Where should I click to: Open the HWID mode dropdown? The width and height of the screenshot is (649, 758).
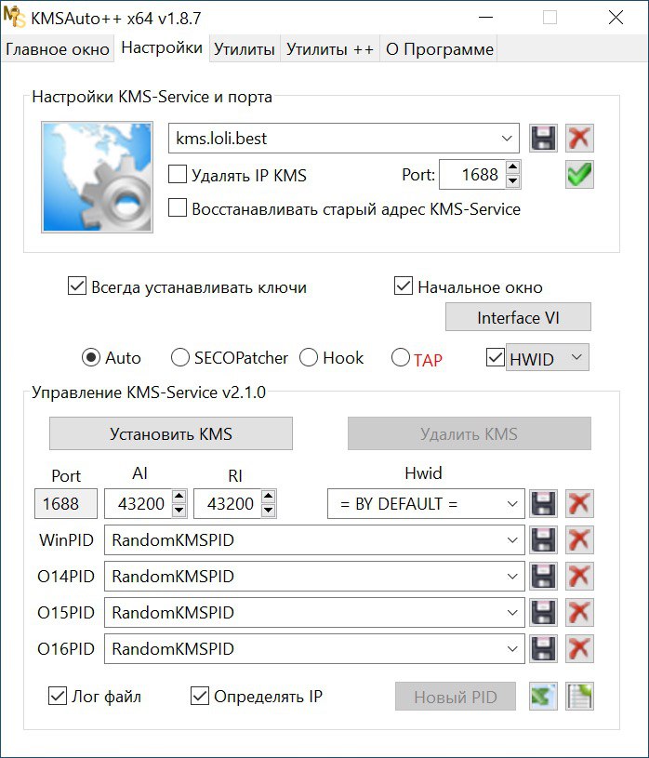tap(576, 357)
